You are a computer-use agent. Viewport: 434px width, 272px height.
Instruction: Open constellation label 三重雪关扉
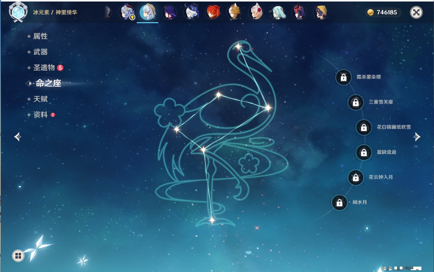point(381,102)
